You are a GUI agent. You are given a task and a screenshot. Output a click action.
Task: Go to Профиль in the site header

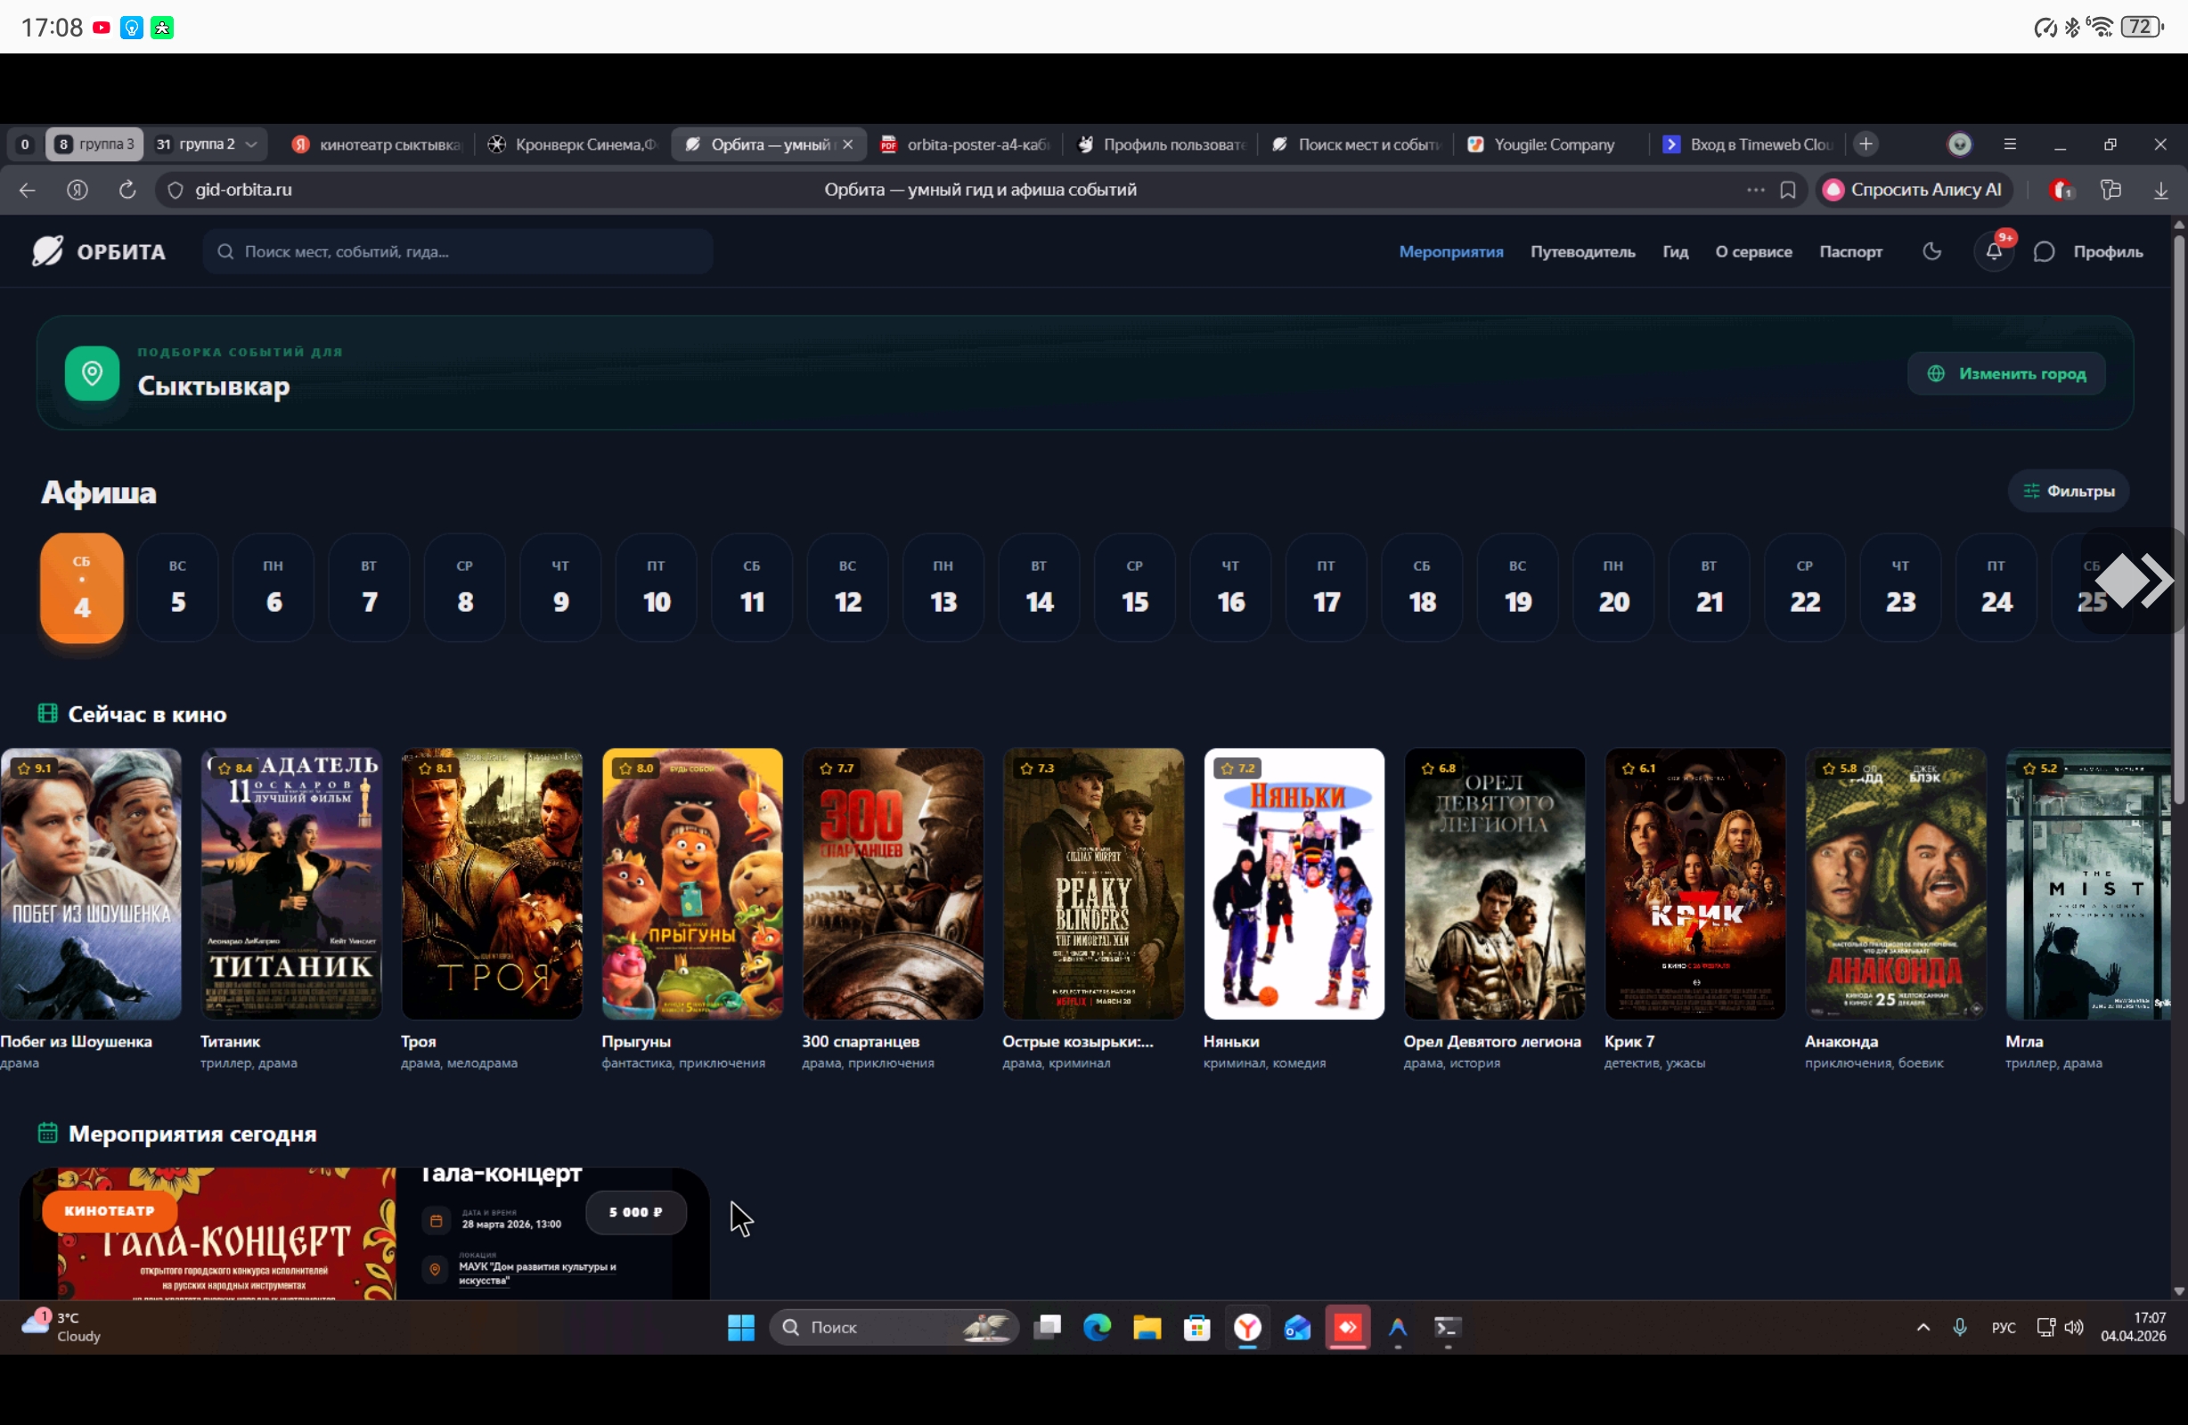[x=2108, y=251]
